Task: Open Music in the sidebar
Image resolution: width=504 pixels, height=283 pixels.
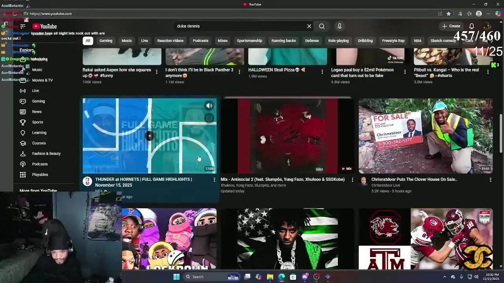Action: [37, 70]
